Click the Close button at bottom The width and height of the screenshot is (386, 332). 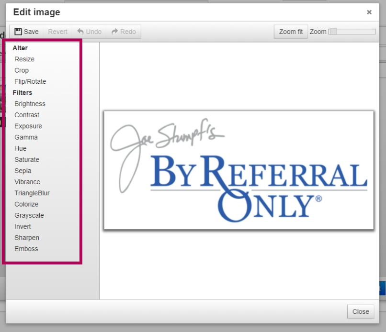pyautogui.click(x=361, y=311)
